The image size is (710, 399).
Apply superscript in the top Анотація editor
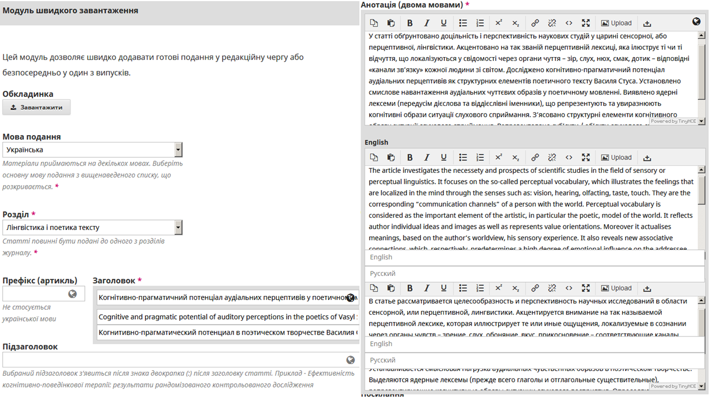click(x=499, y=23)
